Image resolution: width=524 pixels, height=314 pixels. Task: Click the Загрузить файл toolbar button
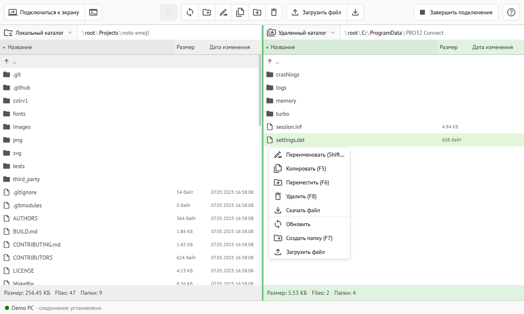[x=317, y=12]
